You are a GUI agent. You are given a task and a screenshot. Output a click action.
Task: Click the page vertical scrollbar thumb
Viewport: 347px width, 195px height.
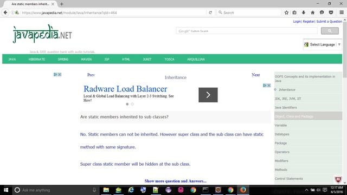(x=345, y=50)
